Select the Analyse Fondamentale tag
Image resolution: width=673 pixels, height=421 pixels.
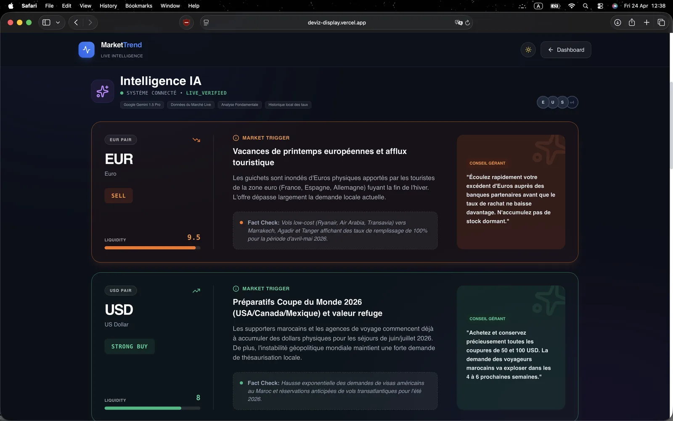(x=240, y=105)
